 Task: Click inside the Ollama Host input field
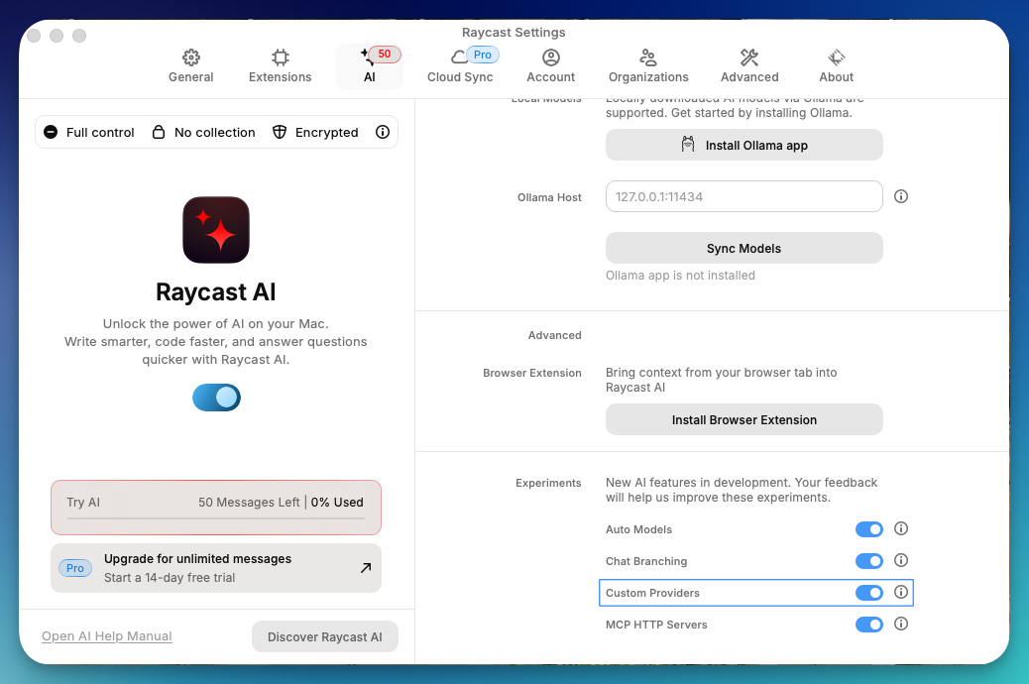pyautogui.click(x=743, y=196)
